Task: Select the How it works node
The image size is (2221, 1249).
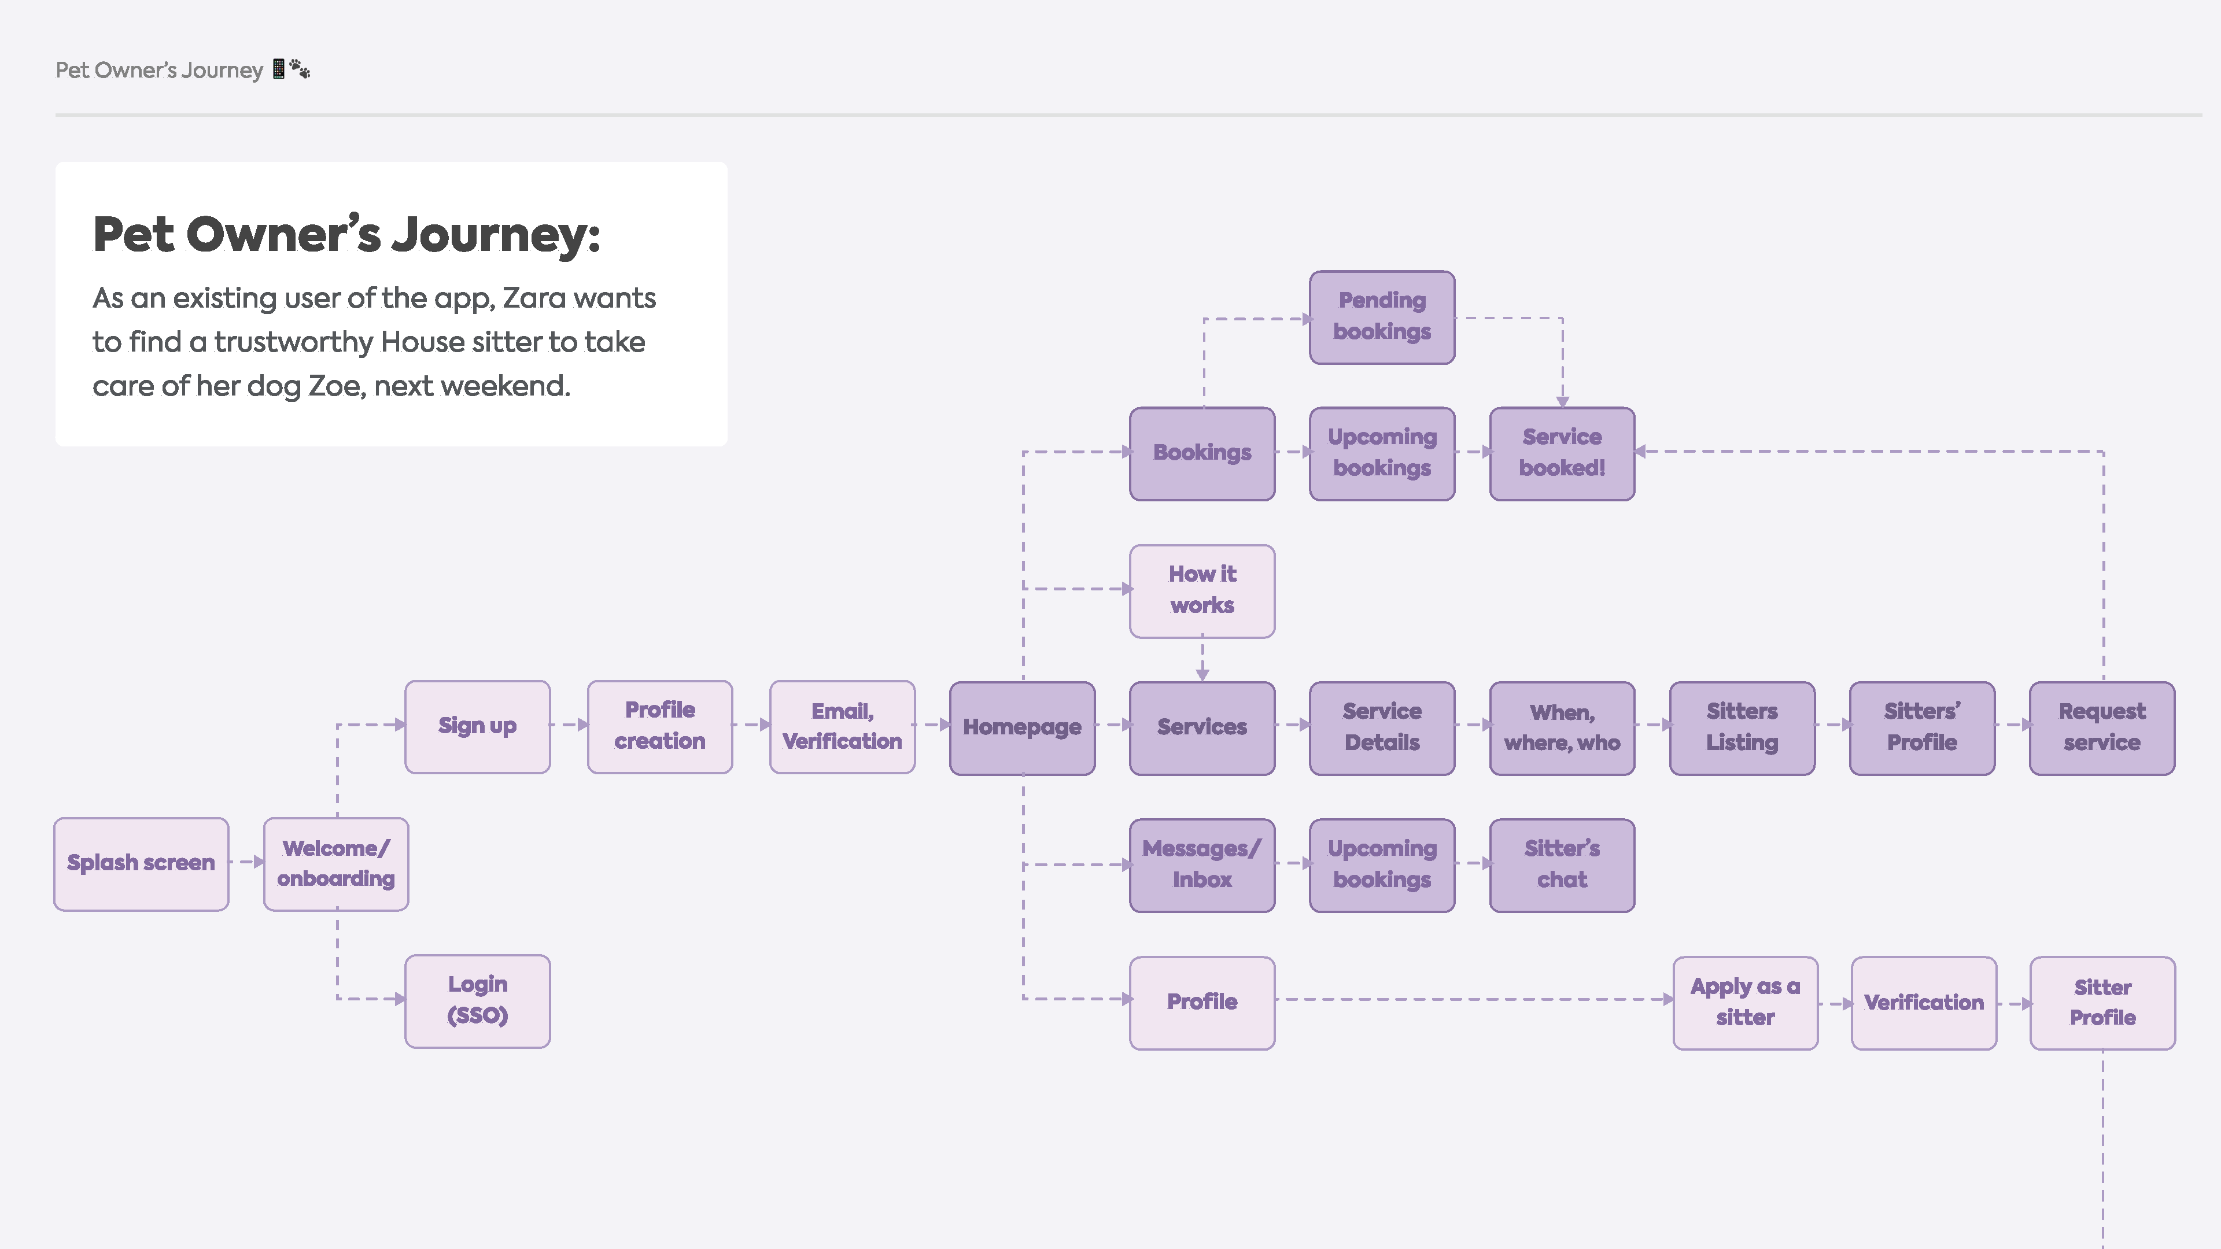Action: click(1202, 590)
